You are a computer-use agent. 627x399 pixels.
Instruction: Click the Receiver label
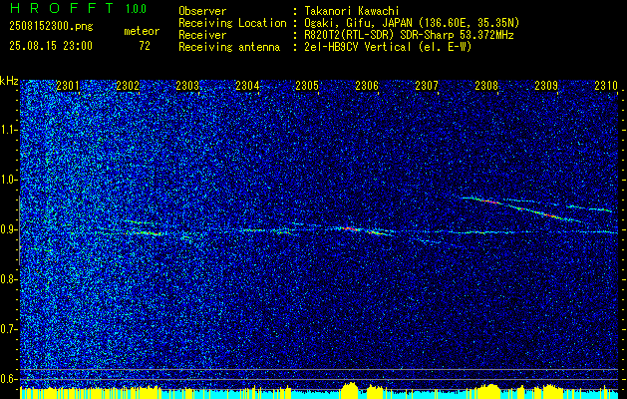pos(202,35)
